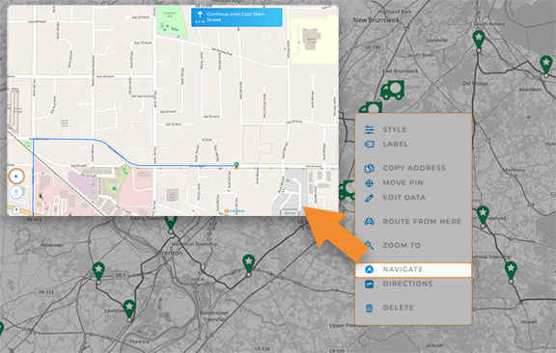
Task: Open the Style option sliders icon
Action: pyautogui.click(x=369, y=129)
